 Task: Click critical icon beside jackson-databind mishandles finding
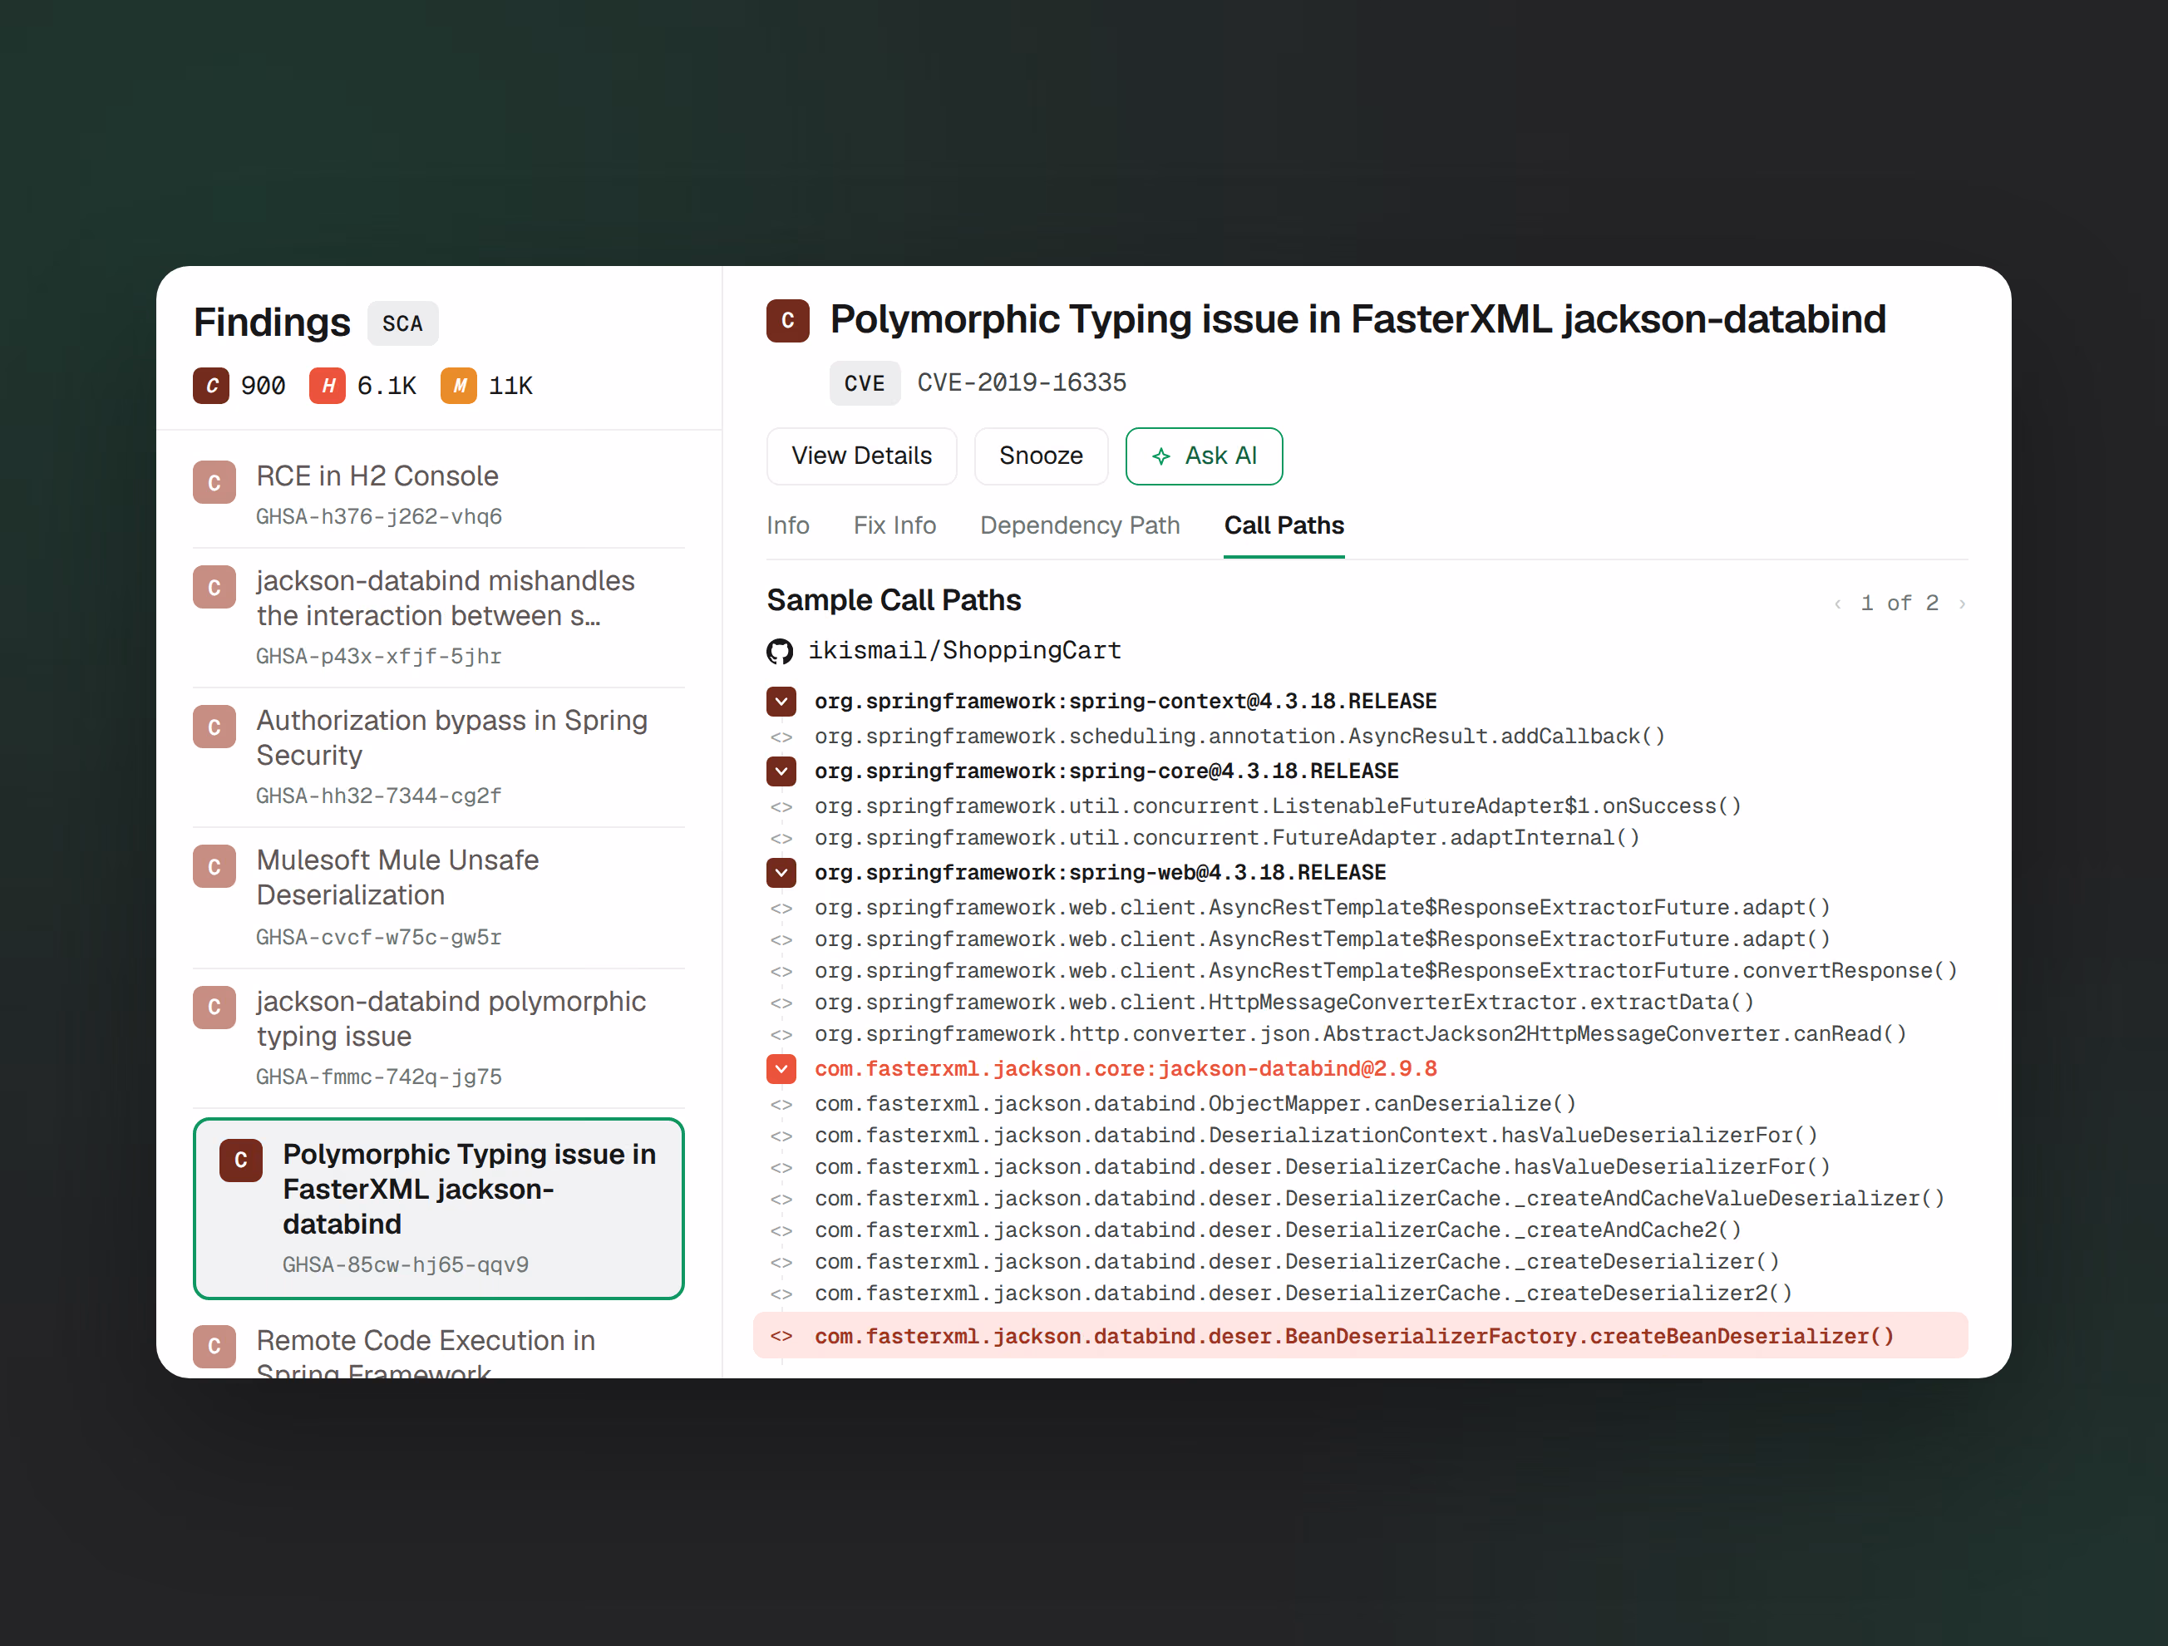click(x=214, y=587)
